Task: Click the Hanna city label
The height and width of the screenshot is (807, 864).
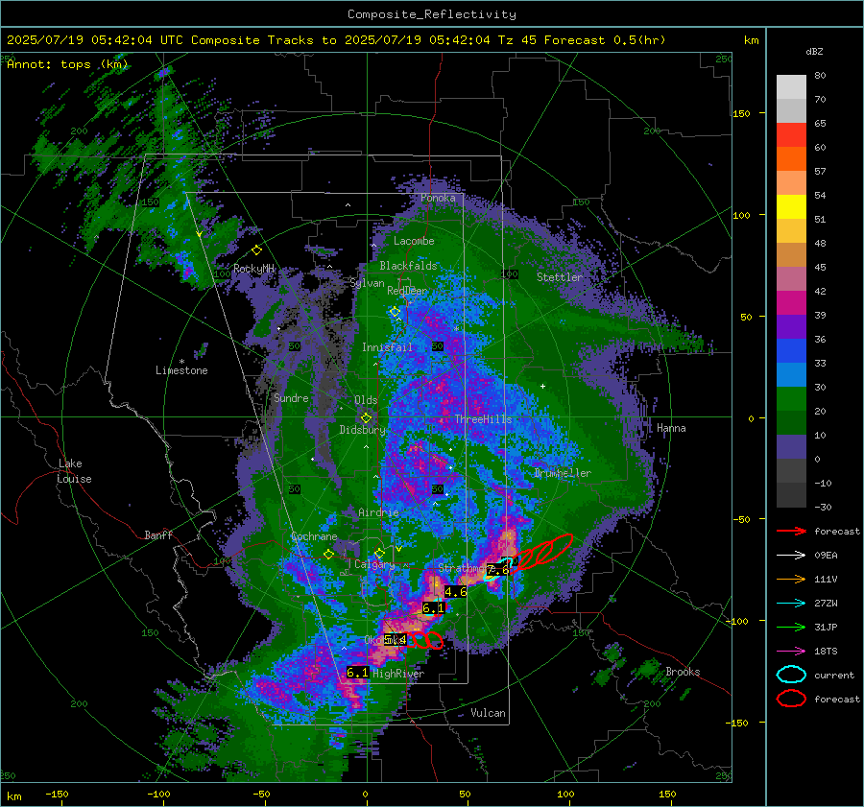Action: [x=671, y=428]
